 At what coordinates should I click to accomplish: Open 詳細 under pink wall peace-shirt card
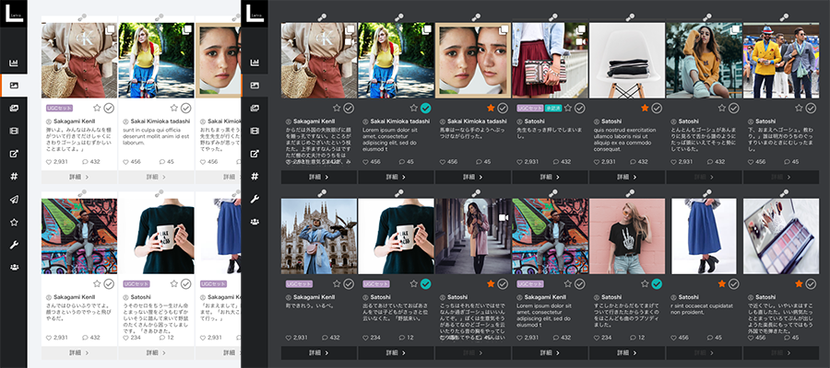[627, 352]
